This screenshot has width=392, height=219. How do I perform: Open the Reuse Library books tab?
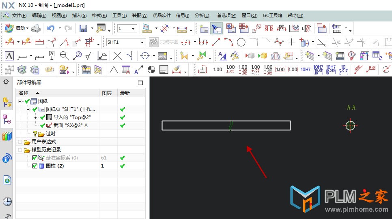tap(7, 136)
